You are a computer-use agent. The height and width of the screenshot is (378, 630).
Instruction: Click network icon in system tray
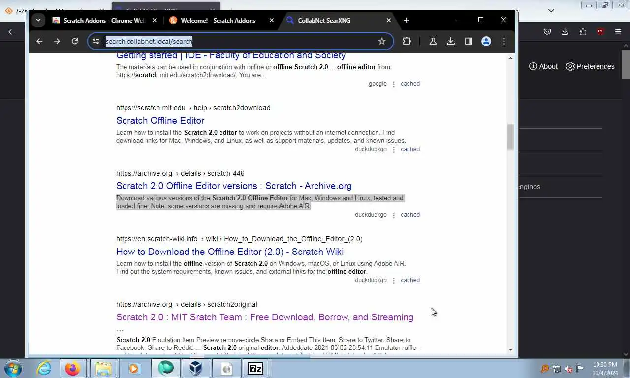click(x=557, y=369)
